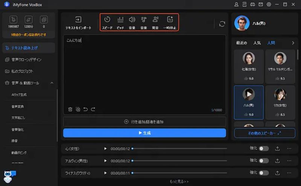
Task: Click 行を追加/話者を追加 button
Action: pos(144,122)
